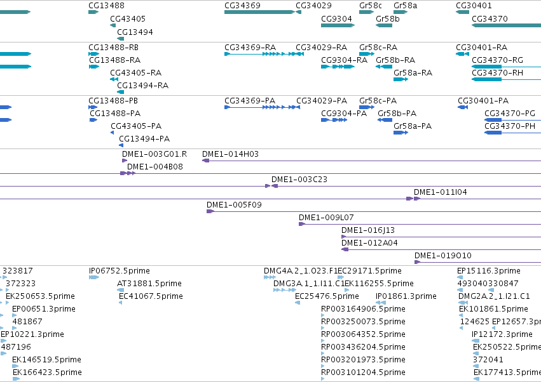This screenshot has width=541, height=382.
Task: Select clone DME1-012A04
Action: click(x=369, y=244)
